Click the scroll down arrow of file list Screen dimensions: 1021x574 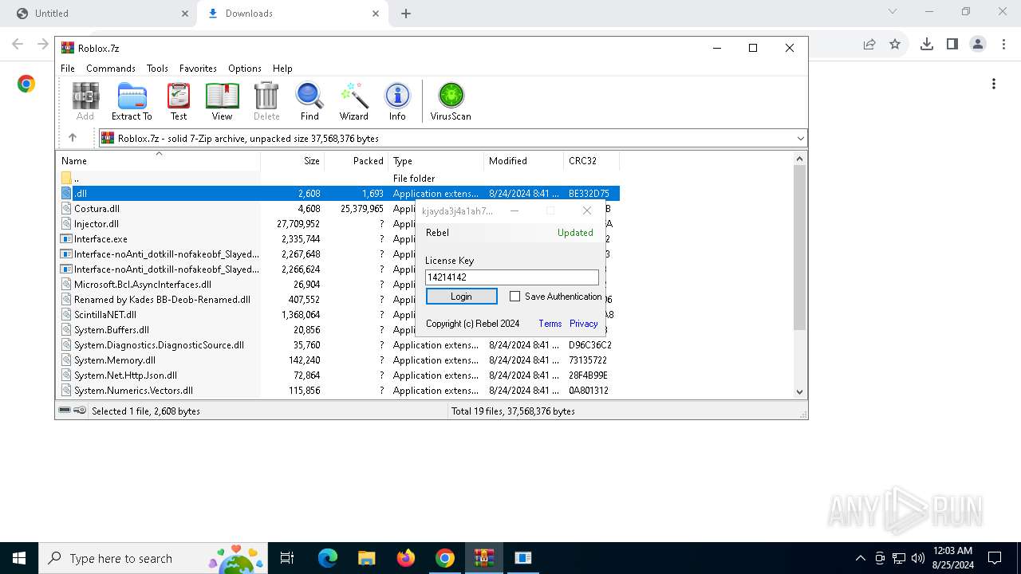coord(800,391)
